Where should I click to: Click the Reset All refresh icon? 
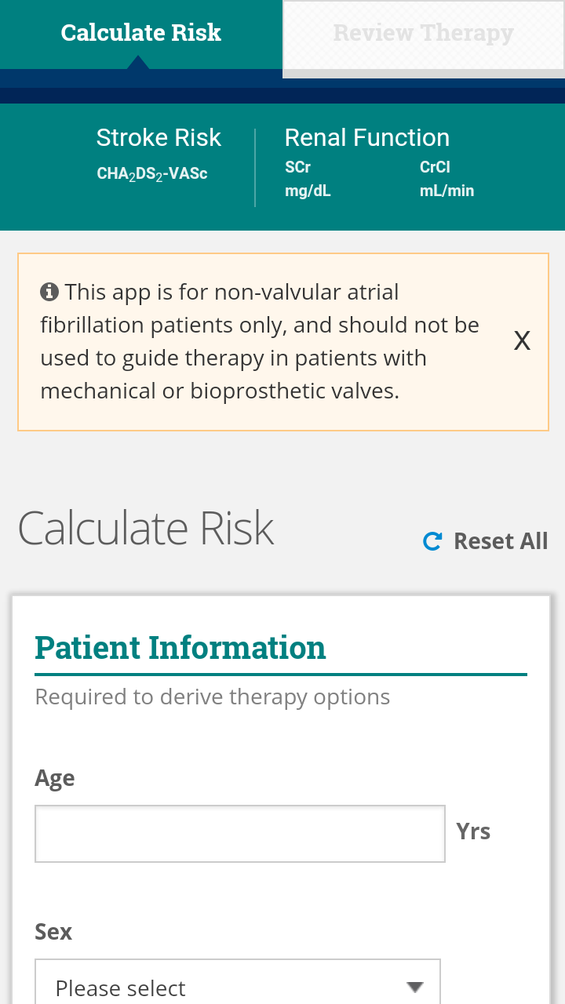point(432,541)
